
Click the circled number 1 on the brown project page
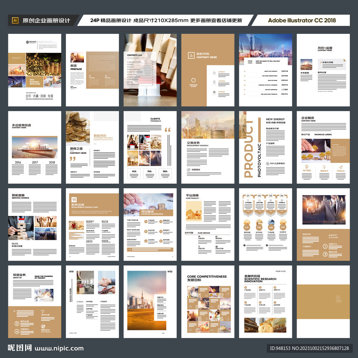[325, 246]
